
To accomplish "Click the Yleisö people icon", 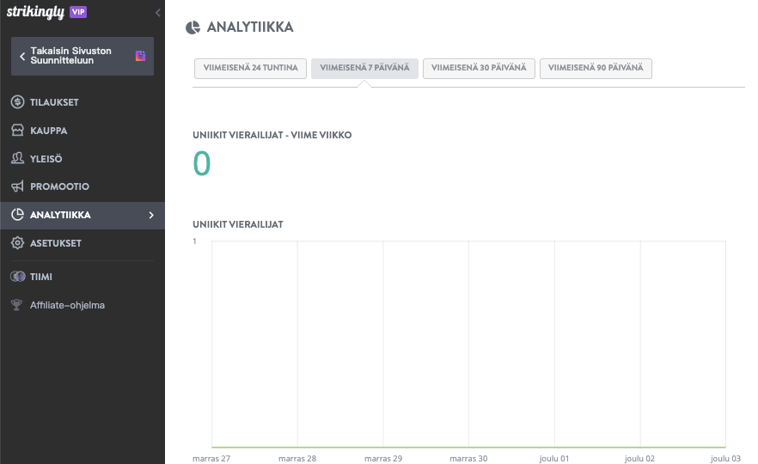I will (x=17, y=158).
